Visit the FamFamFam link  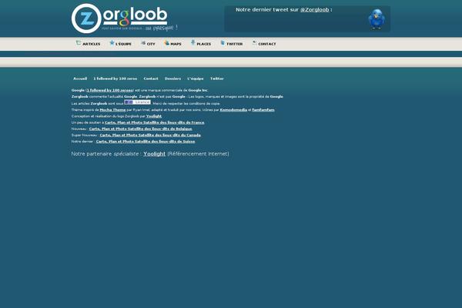[263, 110]
